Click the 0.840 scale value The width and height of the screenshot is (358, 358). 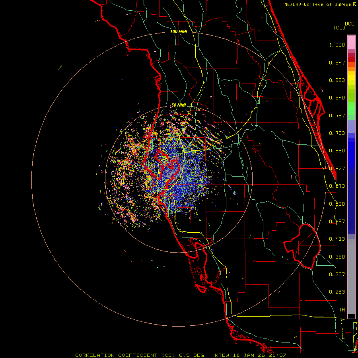pyautogui.click(x=337, y=98)
